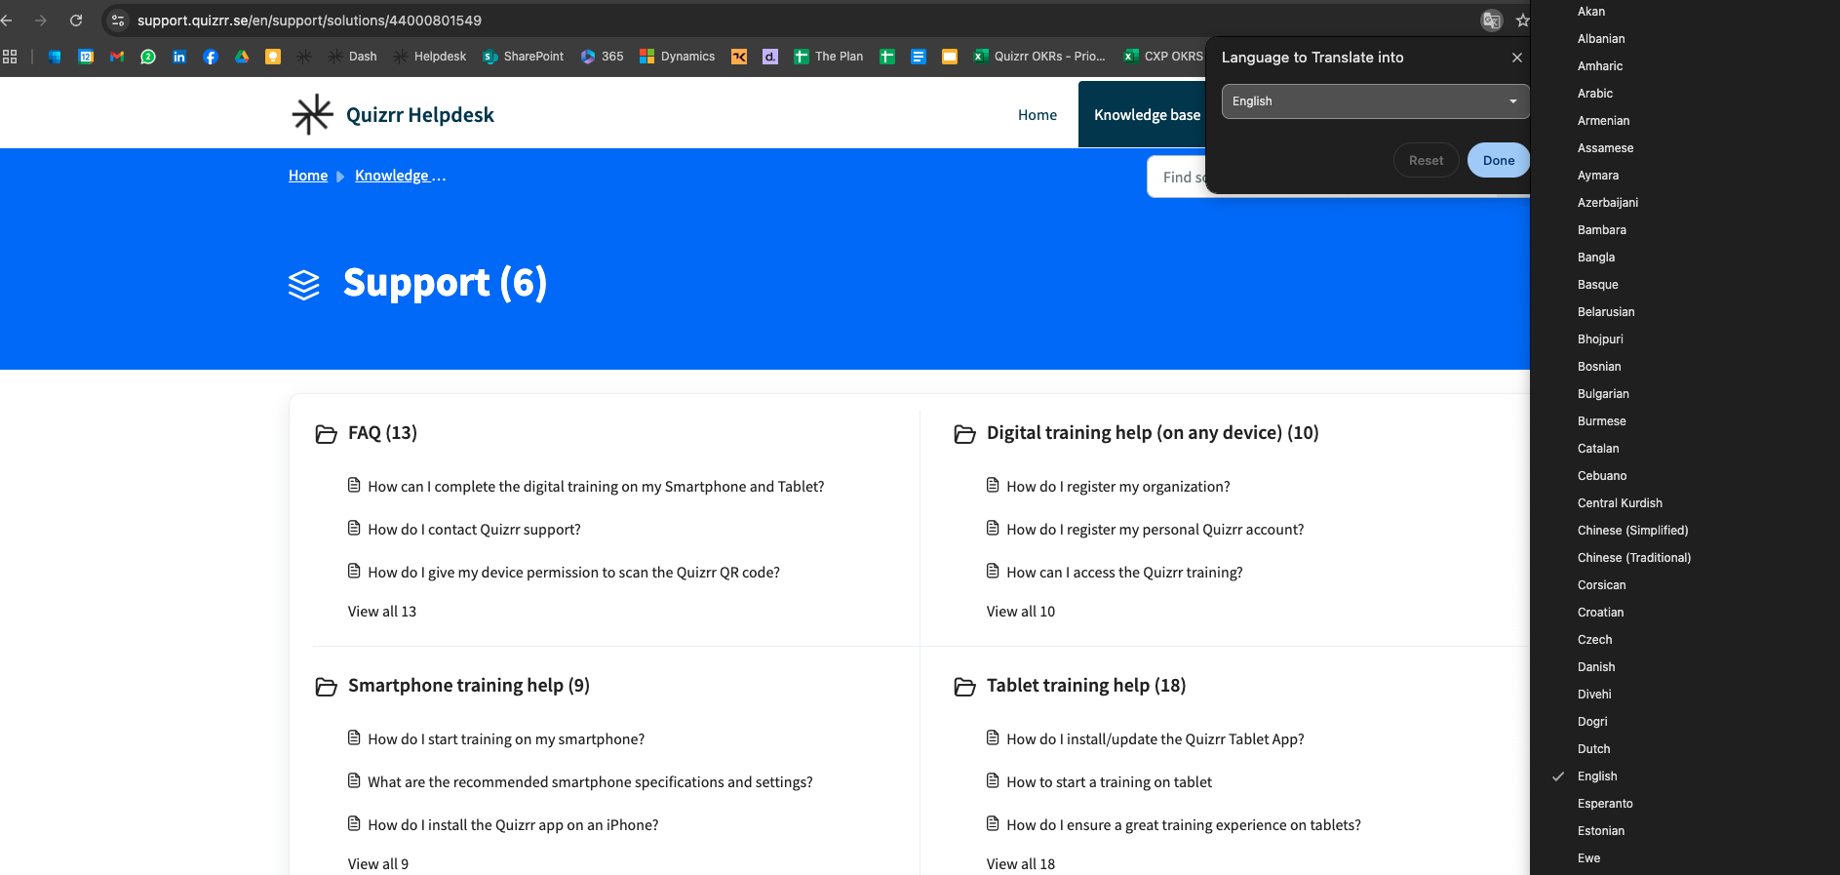Screen dimensions: 1840x875
Task: Bookmark this page with the star icon
Action: (1522, 20)
